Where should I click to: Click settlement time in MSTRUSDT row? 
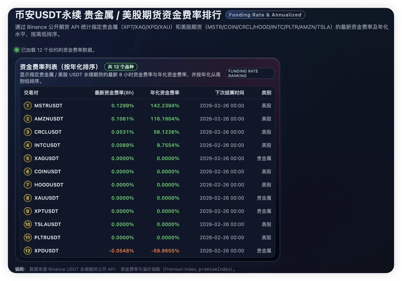[222, 106]
